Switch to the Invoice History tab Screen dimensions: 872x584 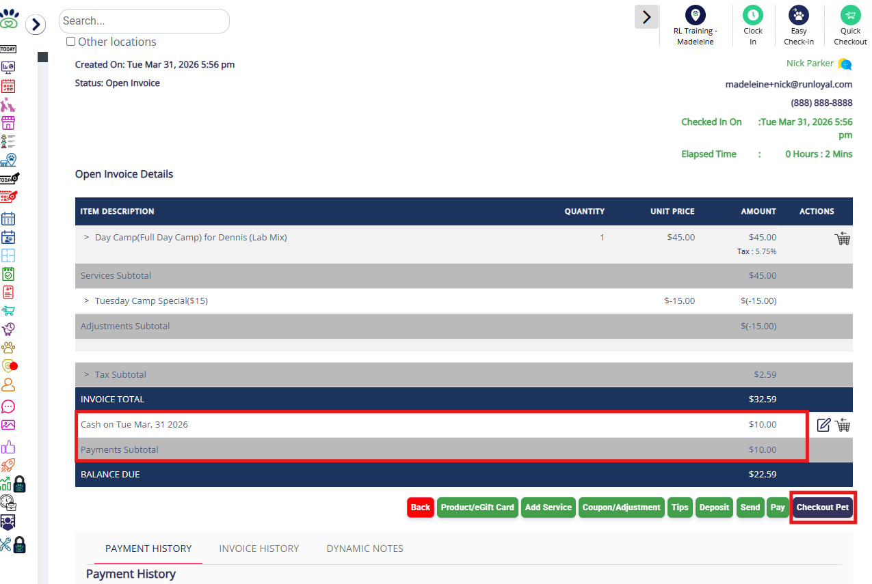pyautogui.click(x=259, y=548)
